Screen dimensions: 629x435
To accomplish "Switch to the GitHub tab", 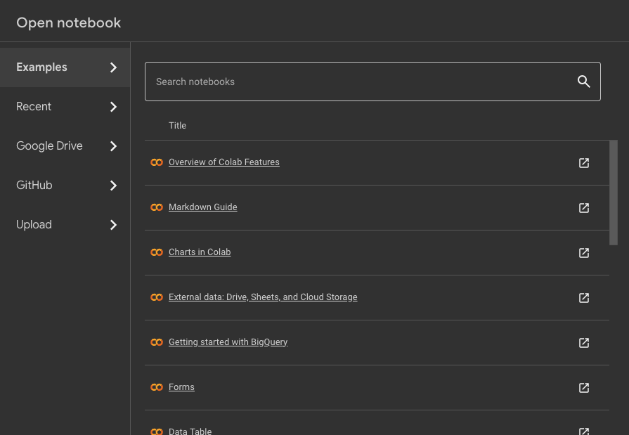I will click(65, 186).
